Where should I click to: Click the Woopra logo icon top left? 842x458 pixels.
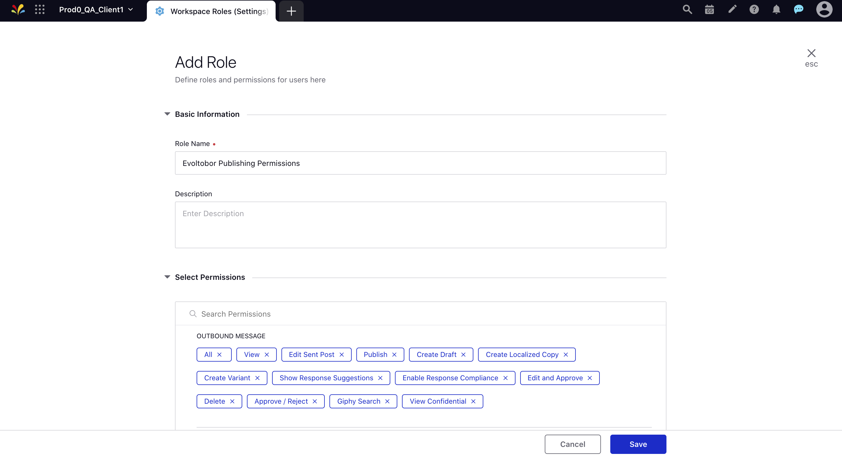[x=17, y=10]
